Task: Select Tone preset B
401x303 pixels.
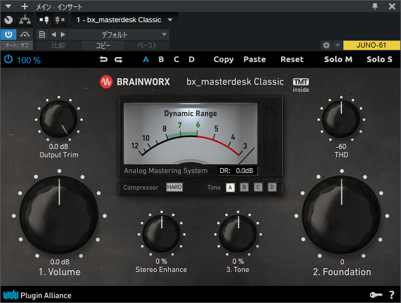Action: point(244,188)
